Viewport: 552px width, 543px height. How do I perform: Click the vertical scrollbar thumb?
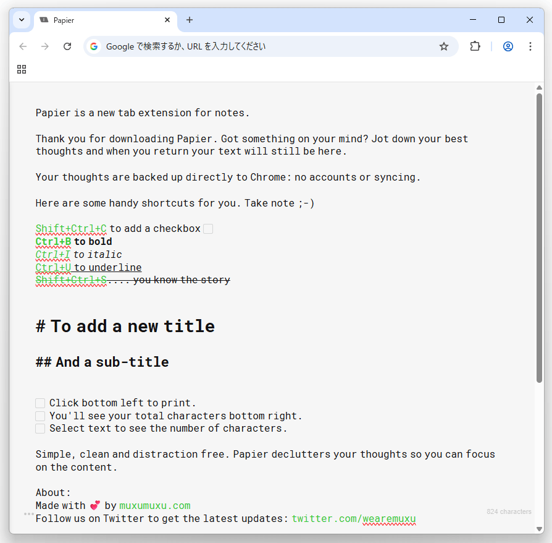click(x=539, y=238)
